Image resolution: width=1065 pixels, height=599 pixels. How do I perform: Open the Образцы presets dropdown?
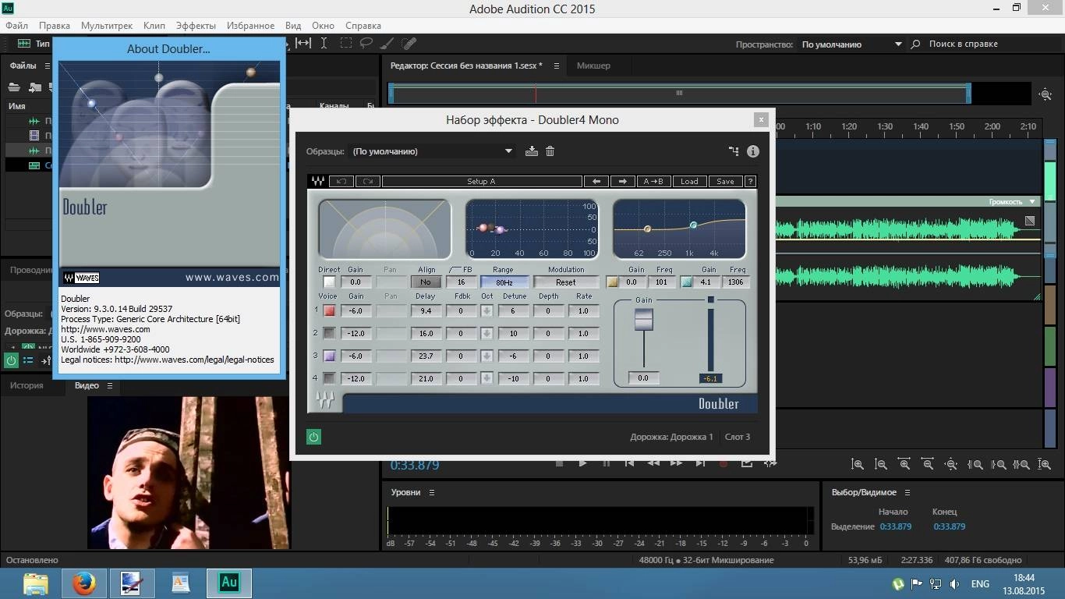[x=433, y=151]
